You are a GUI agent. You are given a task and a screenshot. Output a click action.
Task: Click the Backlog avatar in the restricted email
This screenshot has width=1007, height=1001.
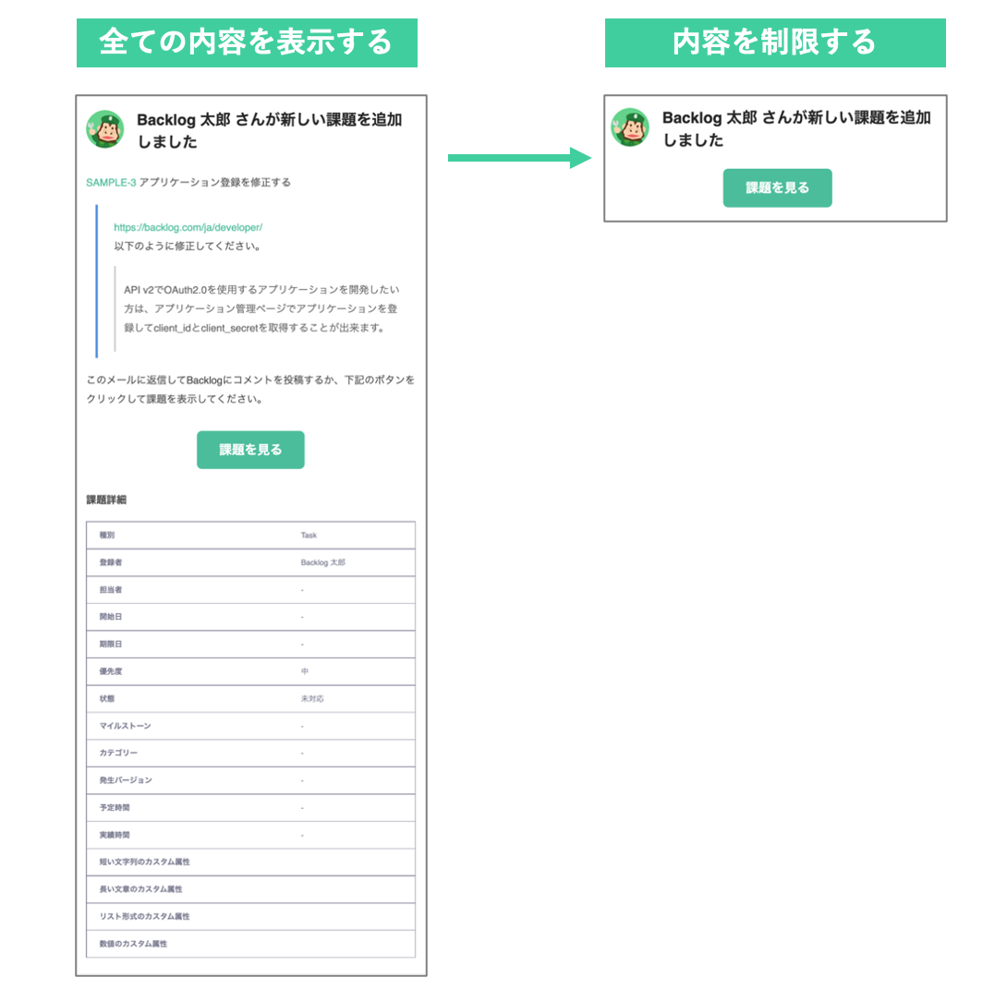click(x=629, y=127)
